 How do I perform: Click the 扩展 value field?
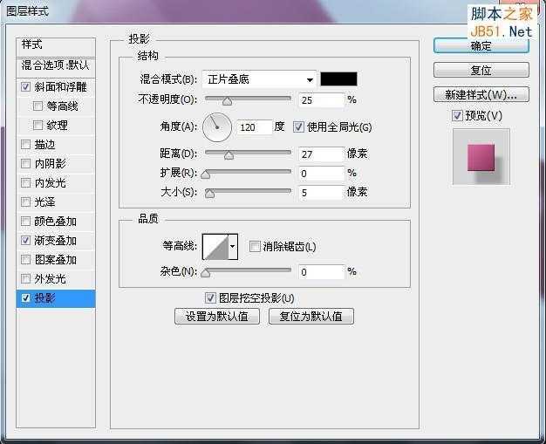point(321,174)
